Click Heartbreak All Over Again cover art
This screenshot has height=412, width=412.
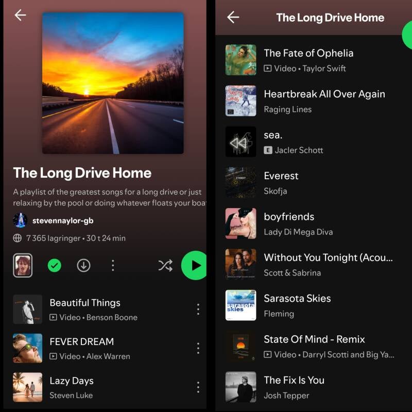tap(241, 101)
